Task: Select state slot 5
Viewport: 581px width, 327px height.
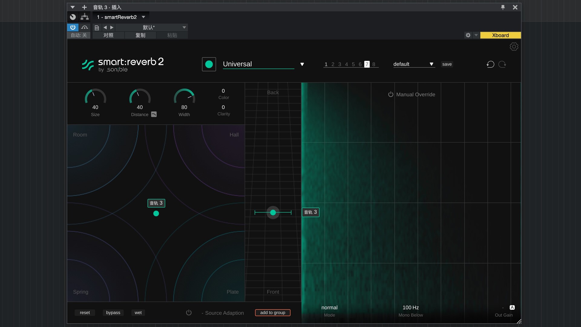Action: coord(353,64)
